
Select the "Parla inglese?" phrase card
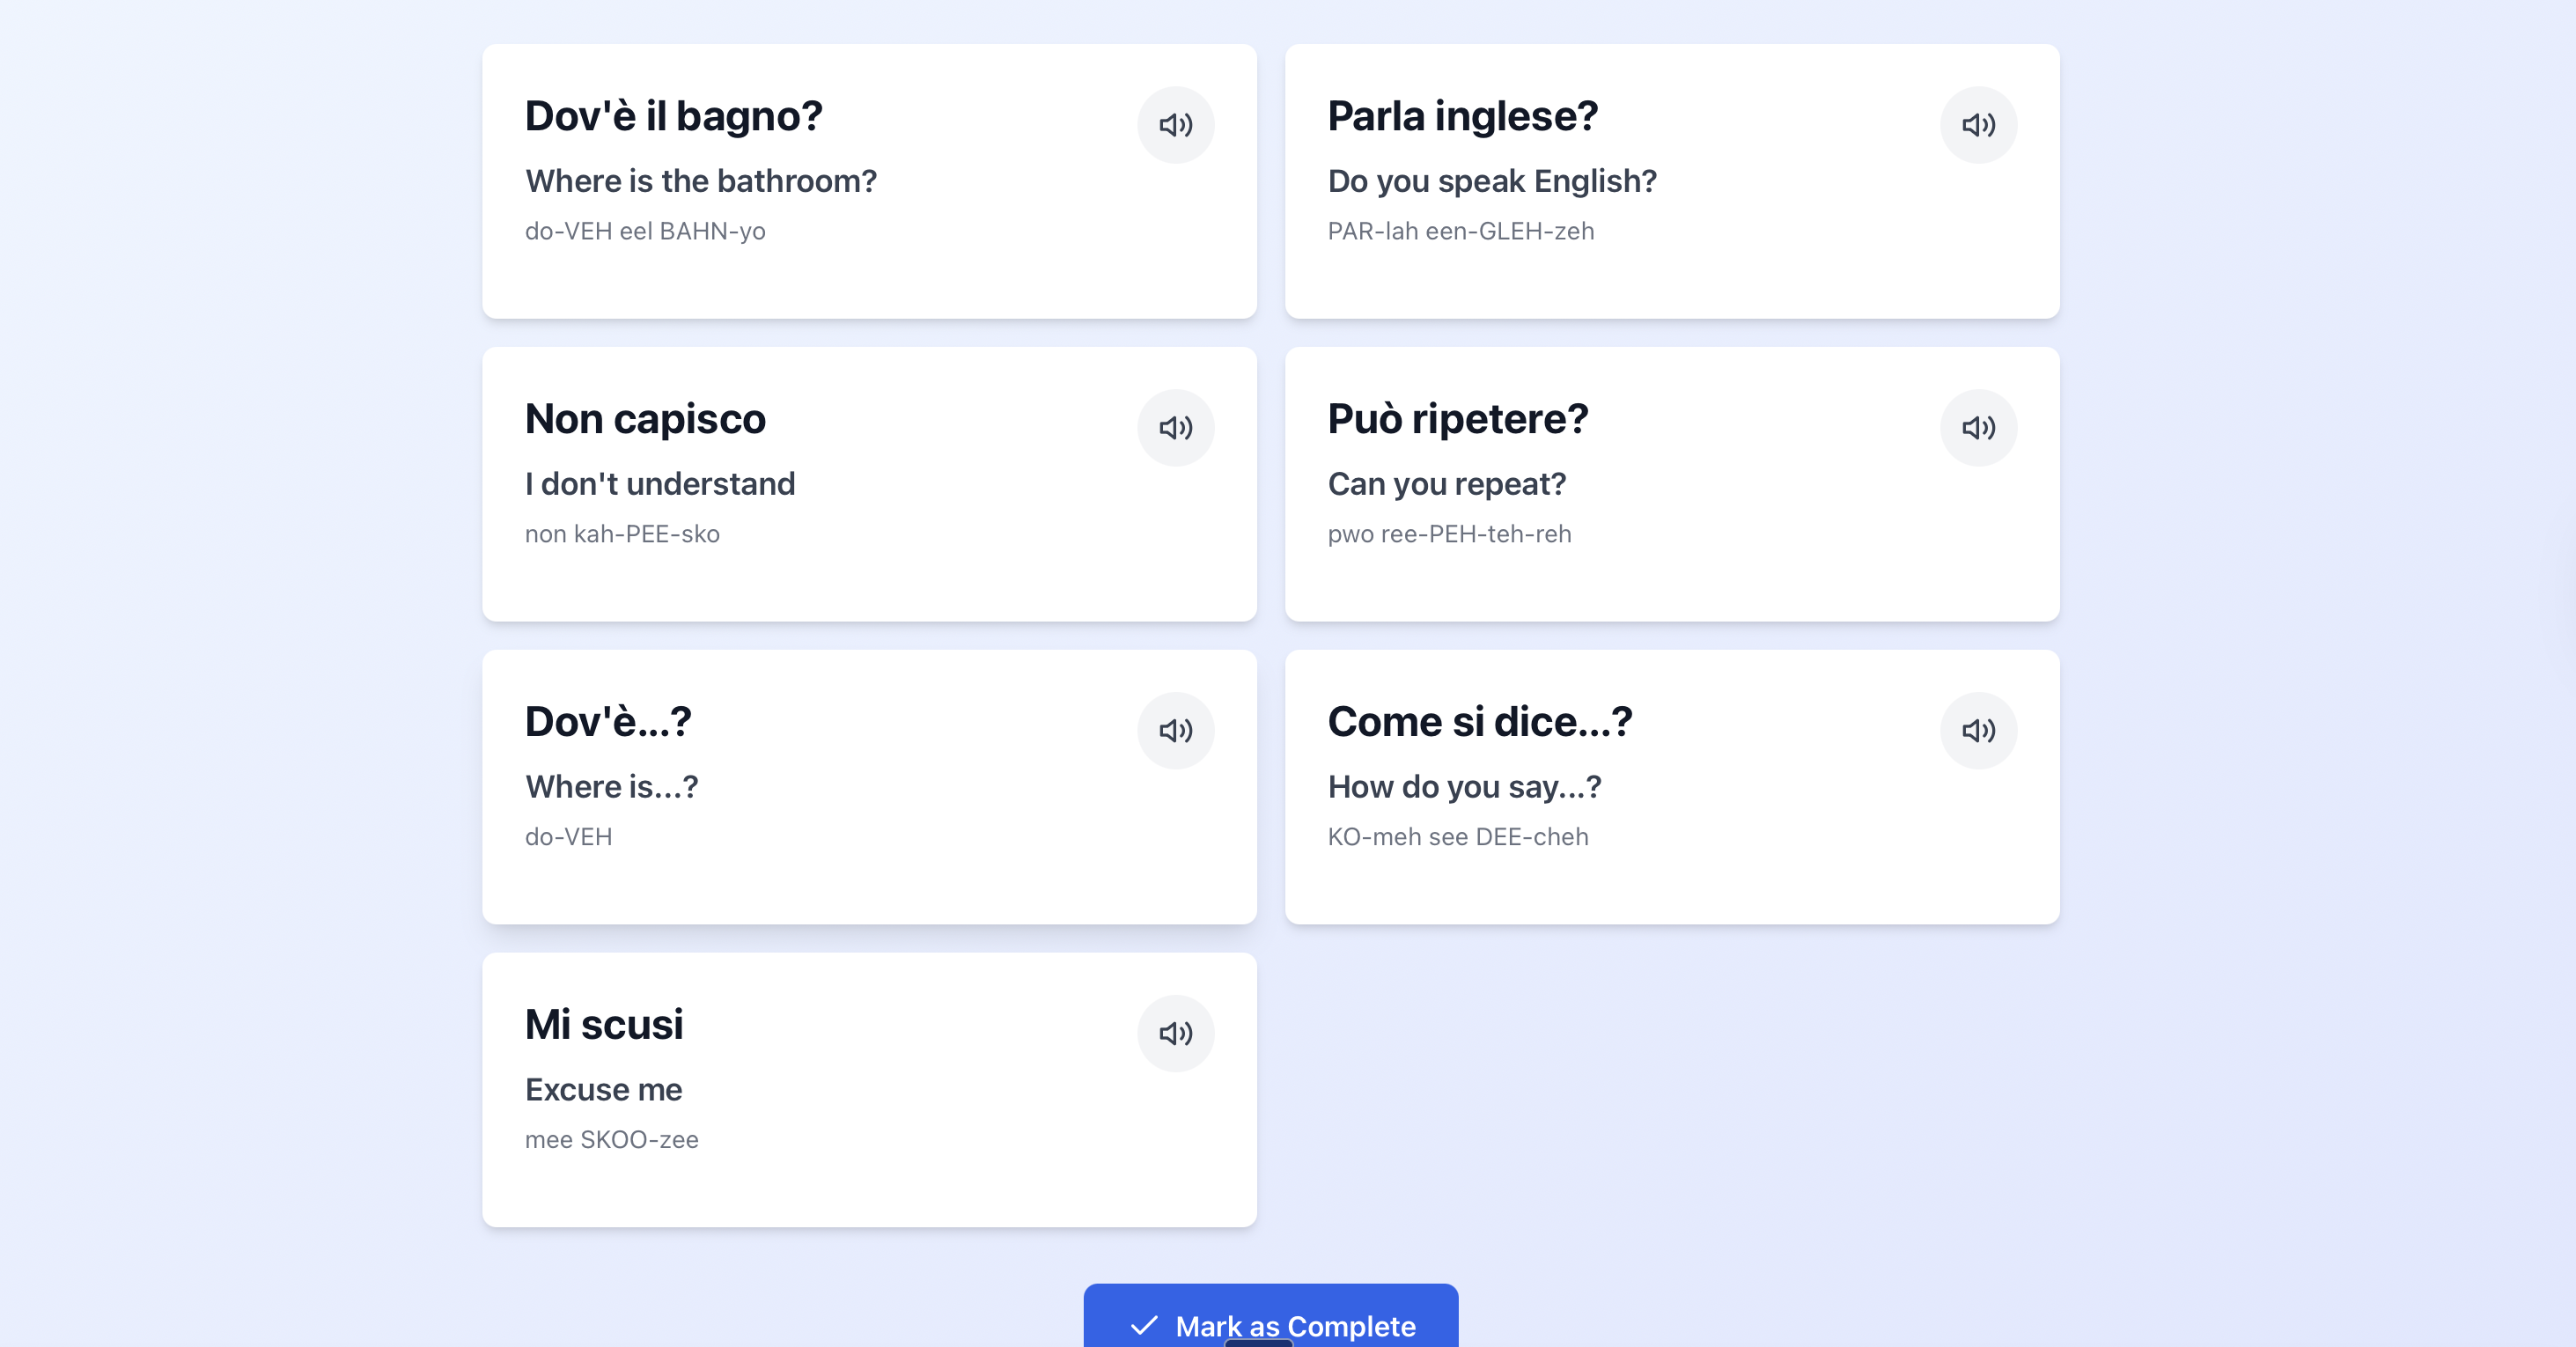pyautogui.click(x=1672, y=181)
